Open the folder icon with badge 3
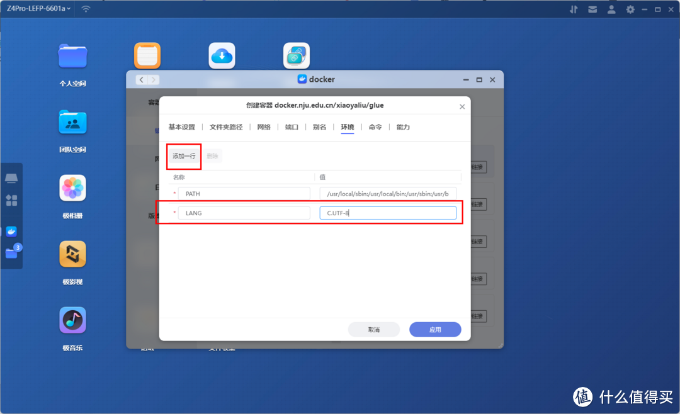The height and width of the screenshot is (414, 680). coord(12,253)
